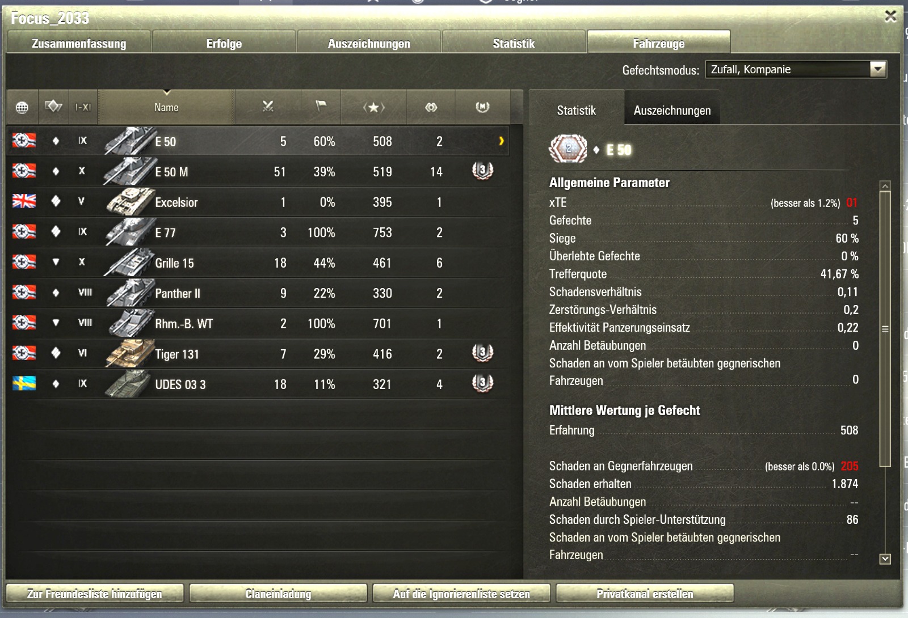Sort vehicles by nation globe icon
The width and height of the screenshot is (908, 618).
(x=22, y=107)
